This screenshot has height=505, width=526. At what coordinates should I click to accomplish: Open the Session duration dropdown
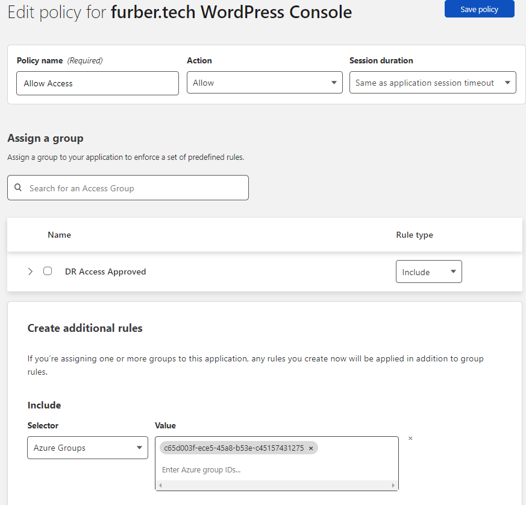(x=433, y=82)
